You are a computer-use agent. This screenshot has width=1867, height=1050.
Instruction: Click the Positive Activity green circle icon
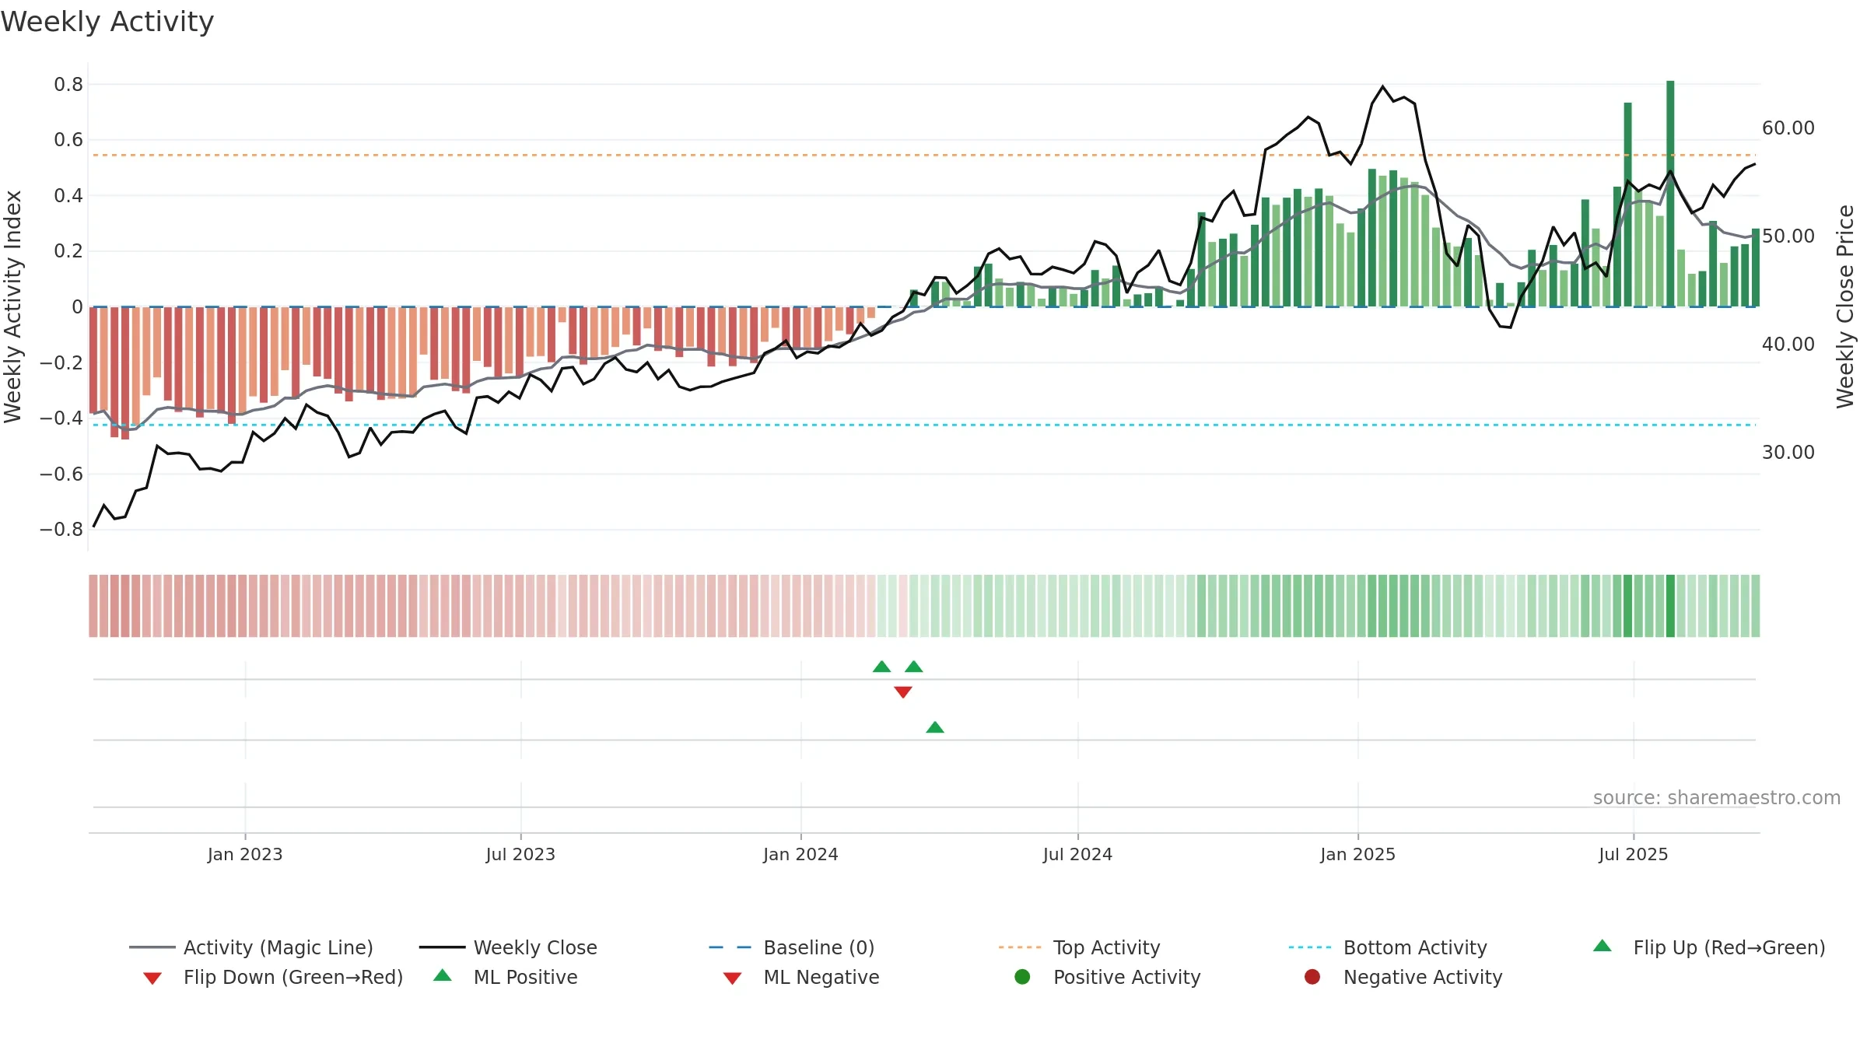pos(1023,977)
